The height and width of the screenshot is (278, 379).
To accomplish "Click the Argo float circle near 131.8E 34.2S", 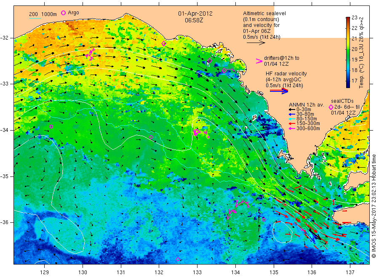I will click(x=151, y=137).
